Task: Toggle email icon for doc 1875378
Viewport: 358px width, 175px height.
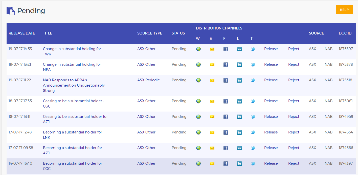Action: 212,65
